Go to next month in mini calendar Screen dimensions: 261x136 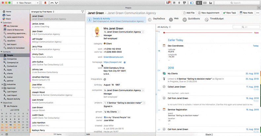click(28, 110)
